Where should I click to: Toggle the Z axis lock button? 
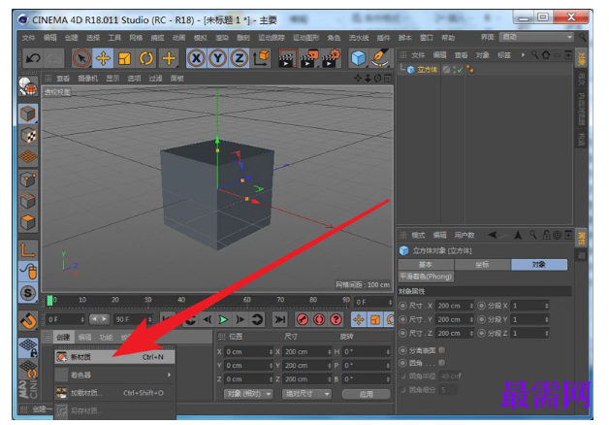[240, 58]
